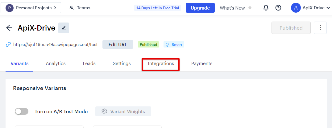Click the three-dot more options button
Image resolution: width=332 pixels, height=128 pixels.
[320, 28]
